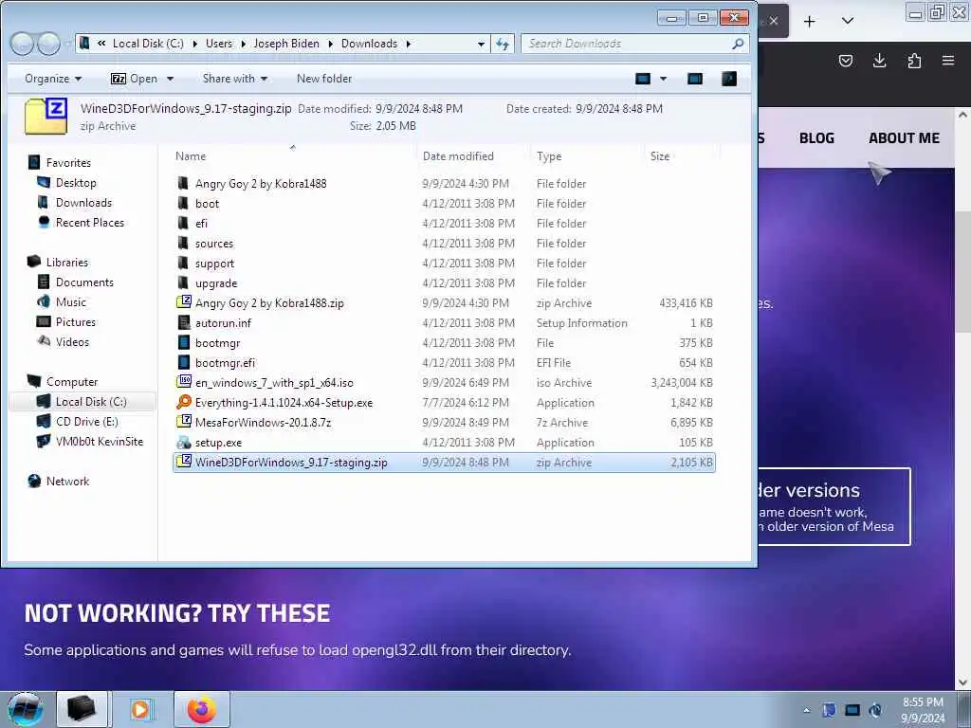This screenshot has height=728, width=971.
Task: Open the Firefox extensions puzzle icon
Action: click(914, 60)
